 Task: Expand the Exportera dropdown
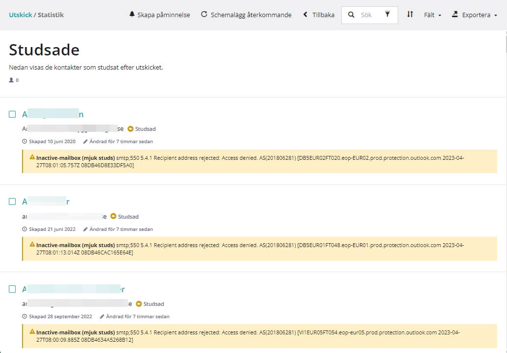tap(475, 15)
